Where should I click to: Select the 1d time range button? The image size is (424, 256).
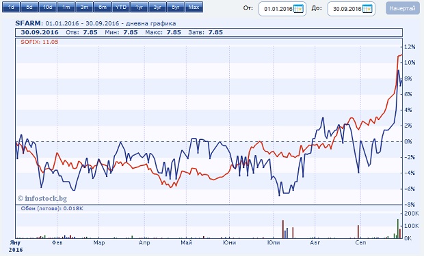(x=11, y=8)
